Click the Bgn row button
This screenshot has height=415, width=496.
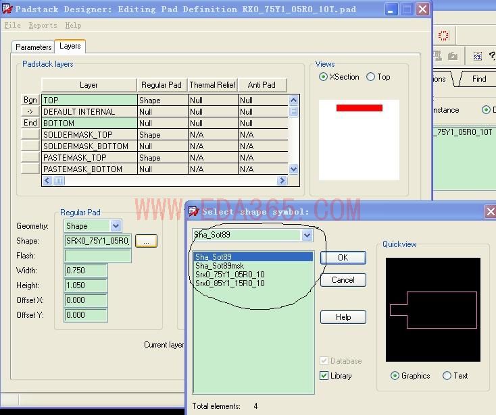coord(30,100)
